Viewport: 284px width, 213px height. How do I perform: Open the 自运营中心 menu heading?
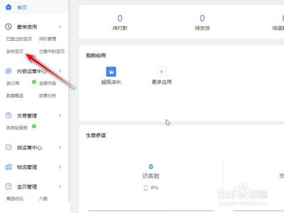click(30, 148)
